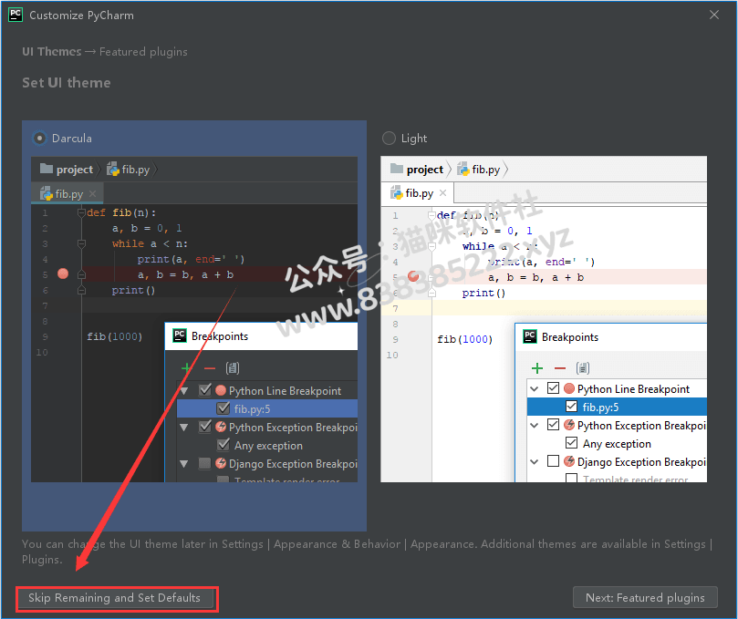Go to Next: Featured plugins
Image resolution: width=738 pixels, height=619 pixels.
(x=645, y=598)
